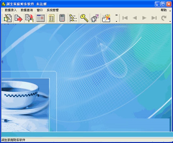The image size is (173, 143).
Task: Open the calculator tool icon
Action: [x=62, y=18]
